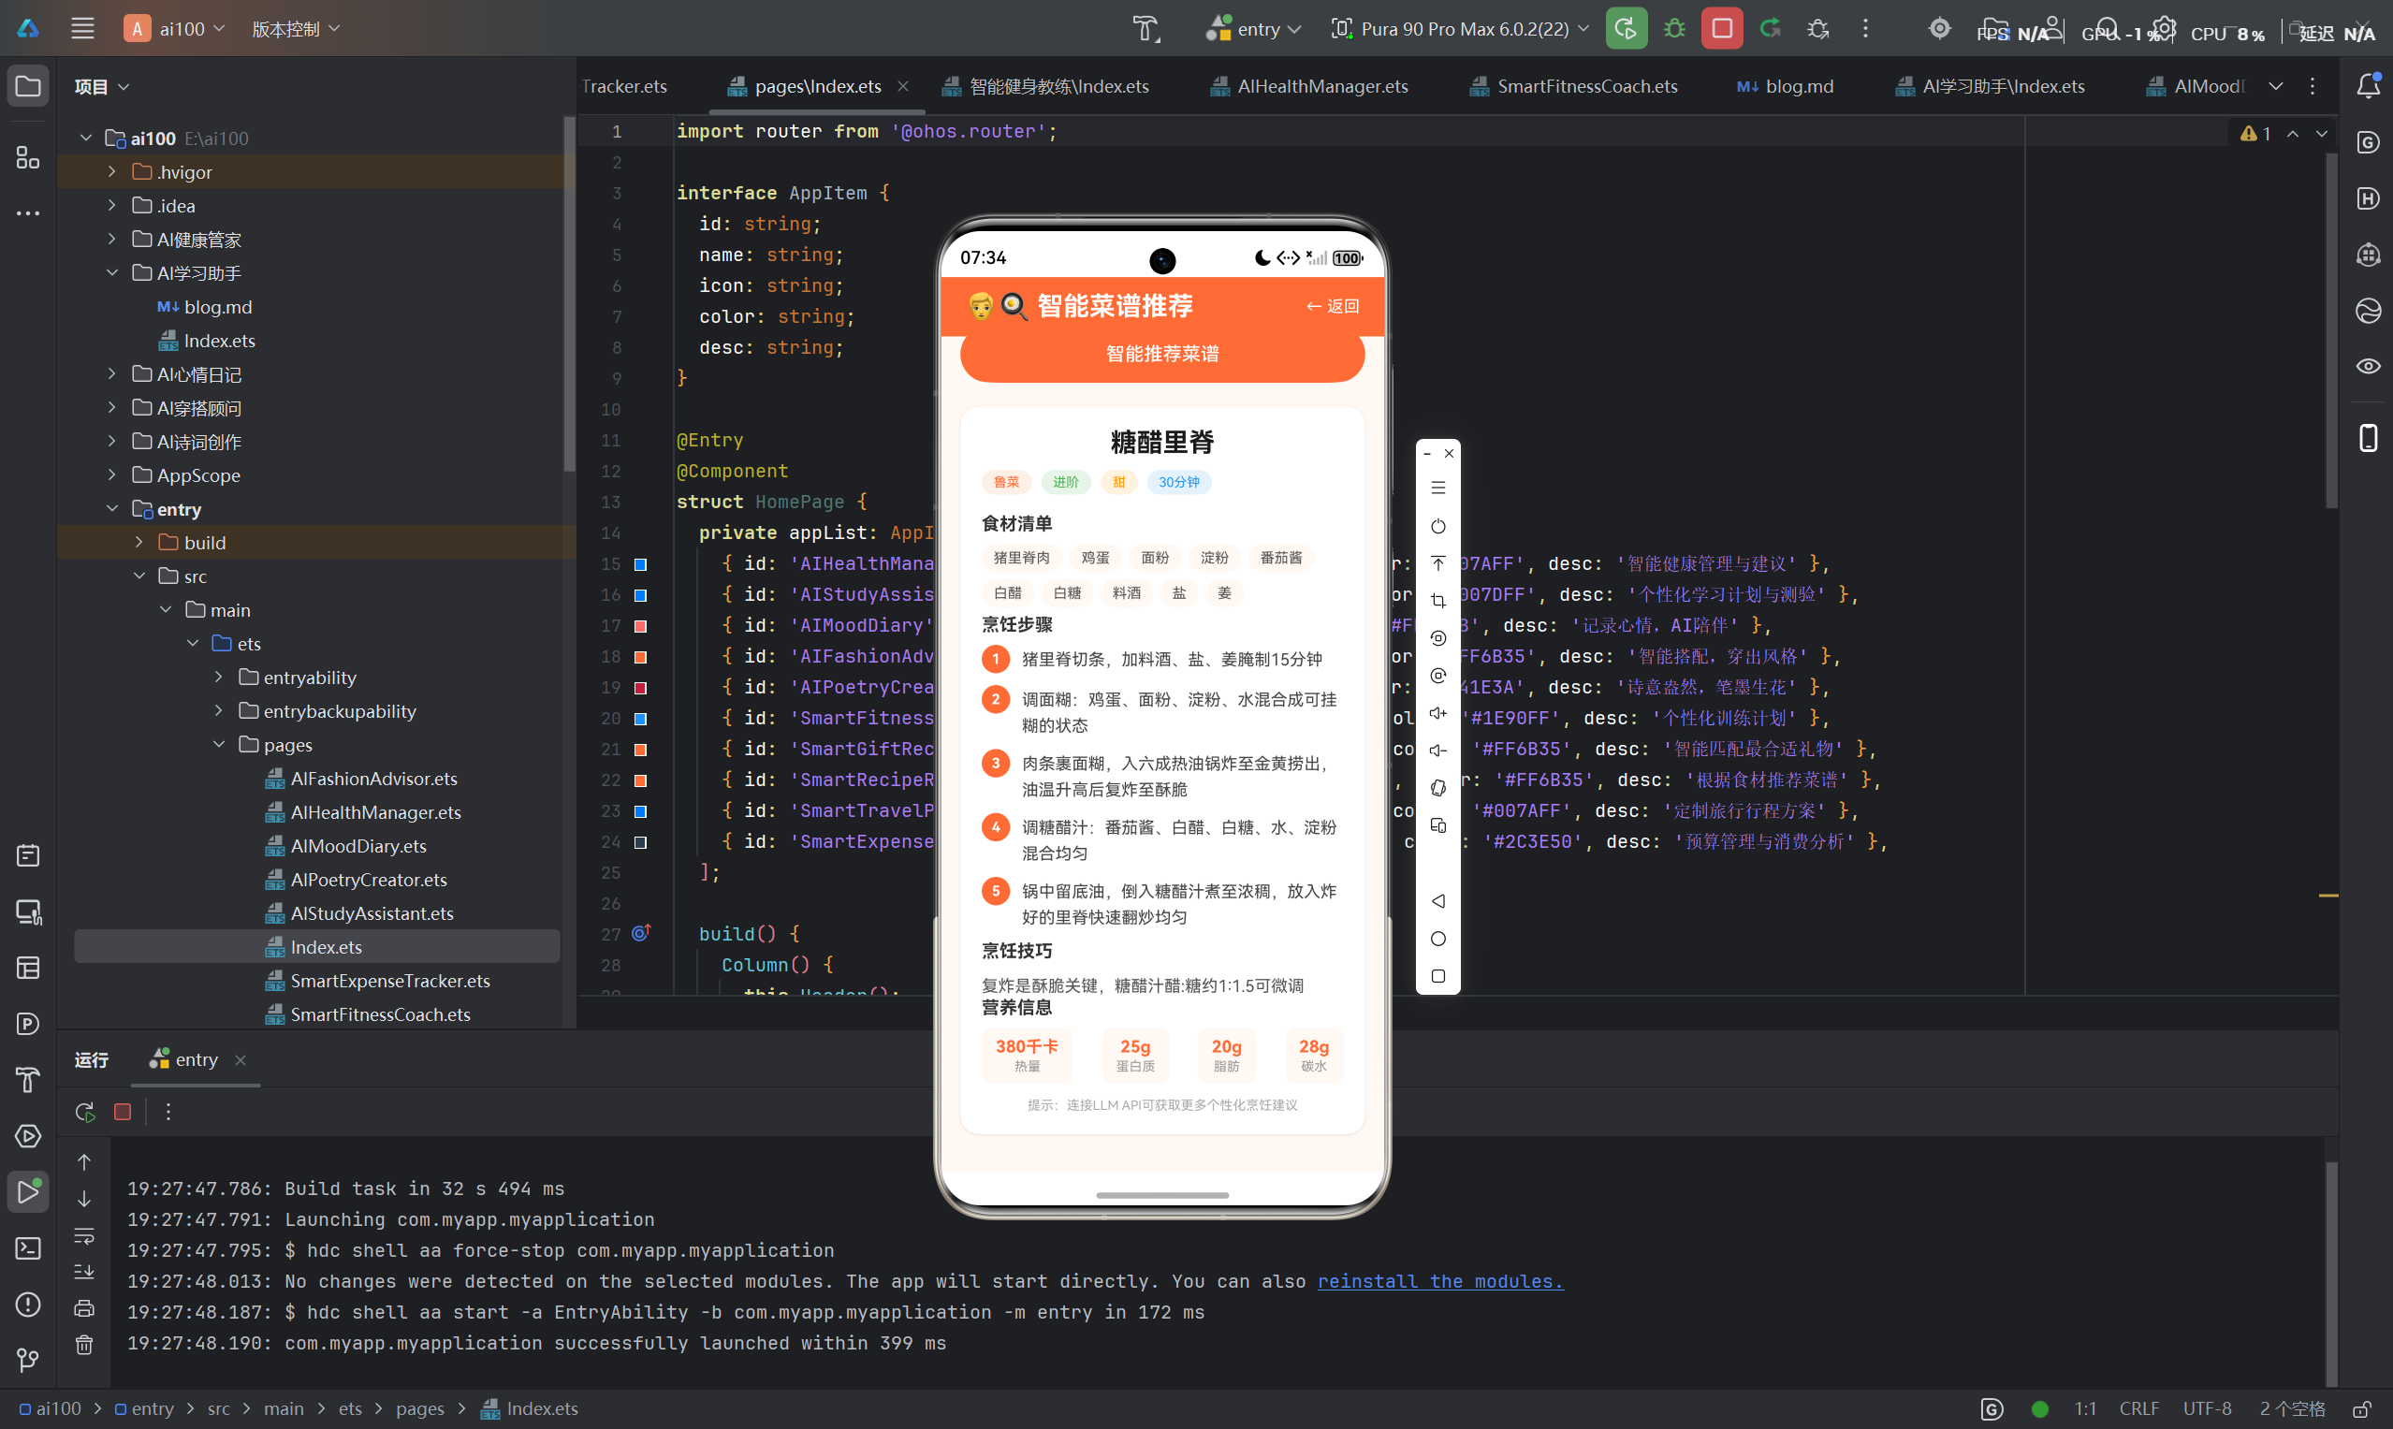Tap the emulator back triangle button
This screenshot has width=2393, height=1429.
[1437, 901]
